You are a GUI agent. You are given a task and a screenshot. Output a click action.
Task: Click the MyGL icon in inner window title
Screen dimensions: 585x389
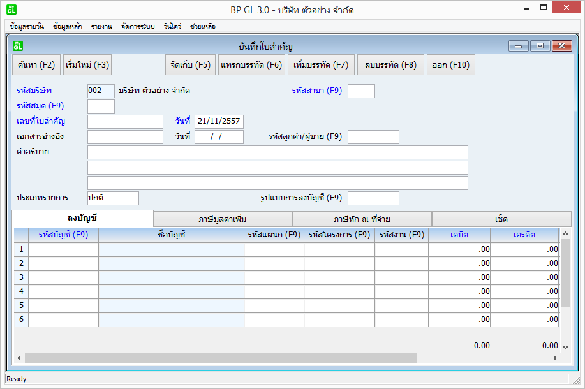tap(18, 46)
